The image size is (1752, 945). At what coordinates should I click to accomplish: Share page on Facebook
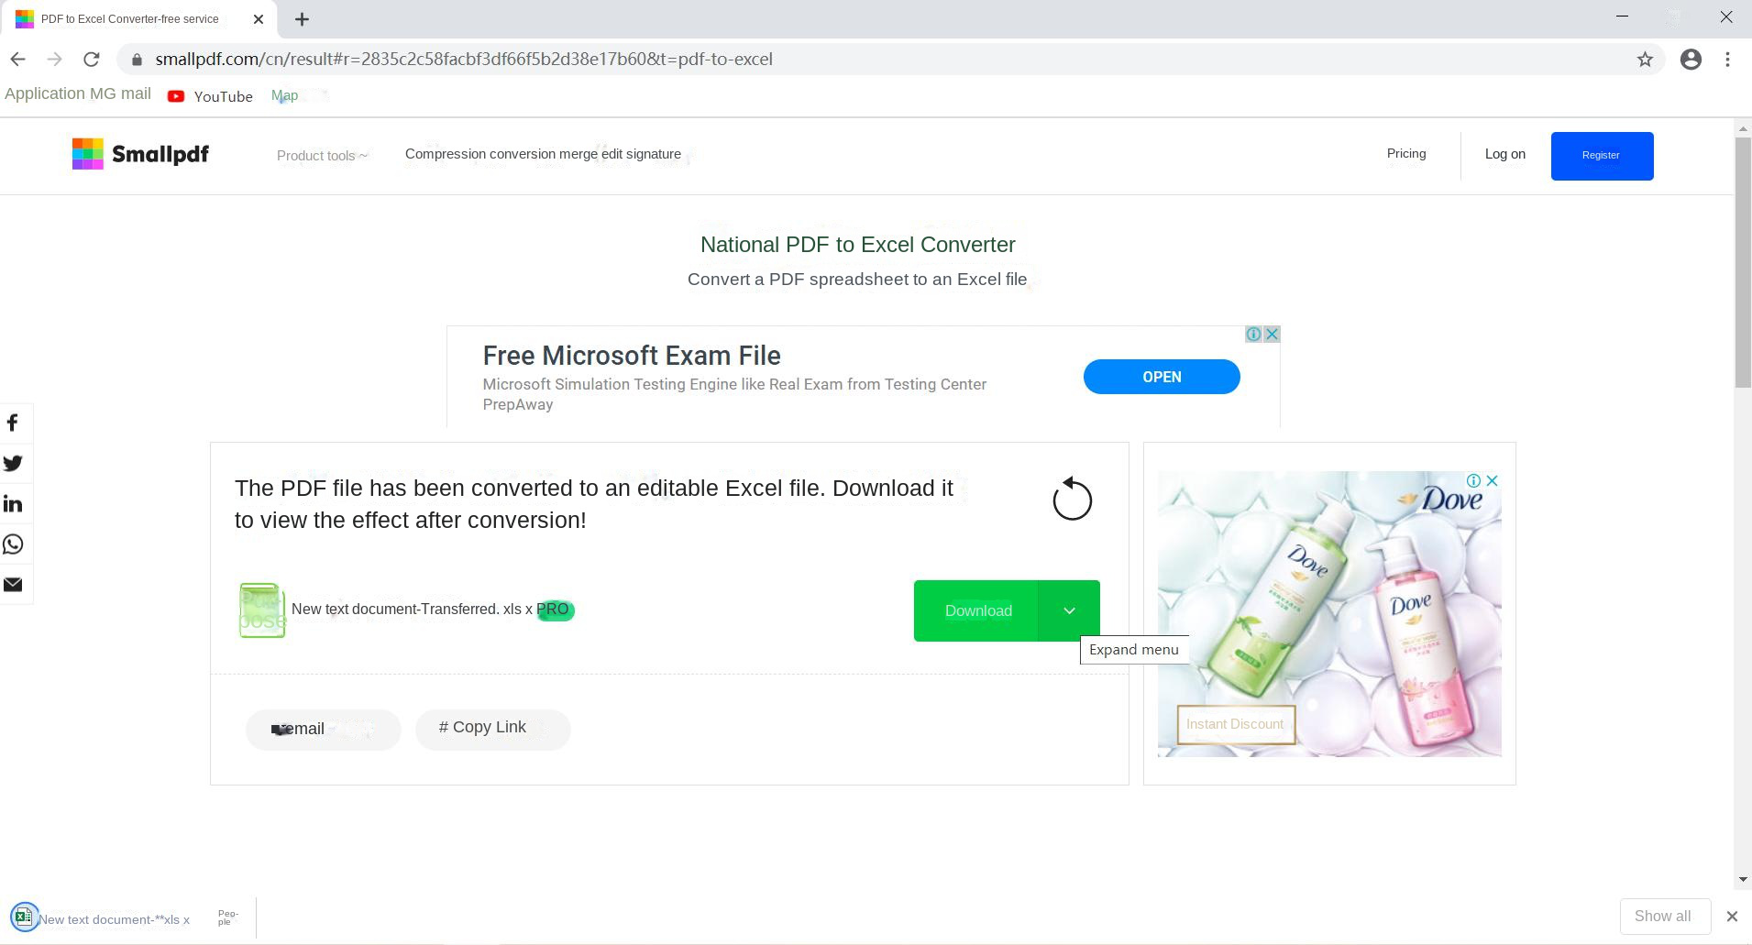tap(13, 423)
